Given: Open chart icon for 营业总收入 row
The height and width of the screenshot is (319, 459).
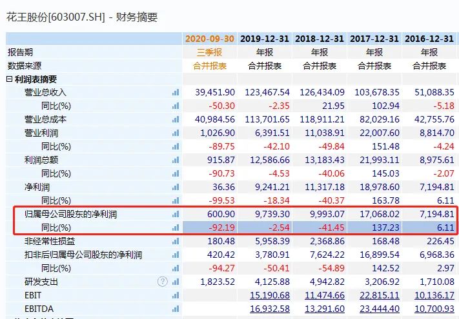Looking at the screenshot, I should coord(176,92).
